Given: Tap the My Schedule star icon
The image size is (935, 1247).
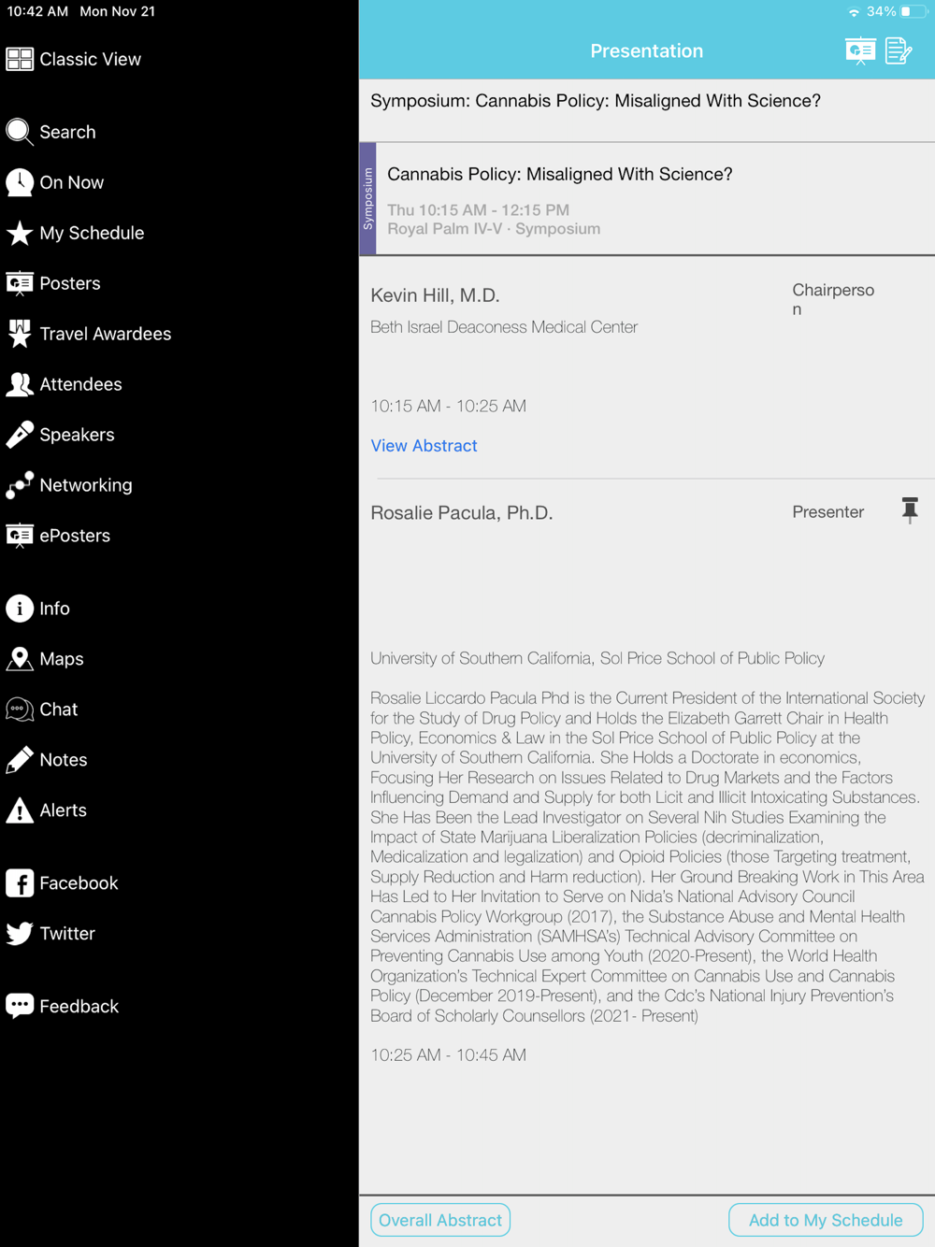Looking at the screenshot, I should (20, 233).
